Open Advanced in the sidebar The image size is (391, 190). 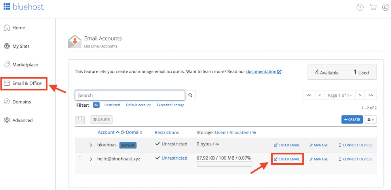pyautogui.click(x=19, y=120)
